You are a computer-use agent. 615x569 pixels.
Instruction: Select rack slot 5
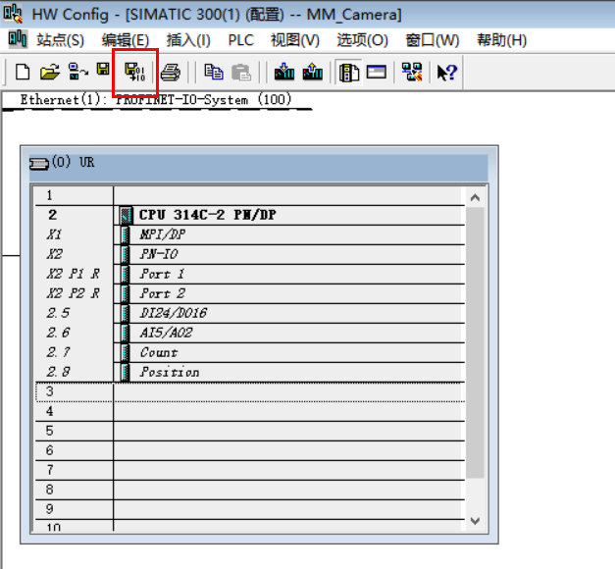coord(250,431)
